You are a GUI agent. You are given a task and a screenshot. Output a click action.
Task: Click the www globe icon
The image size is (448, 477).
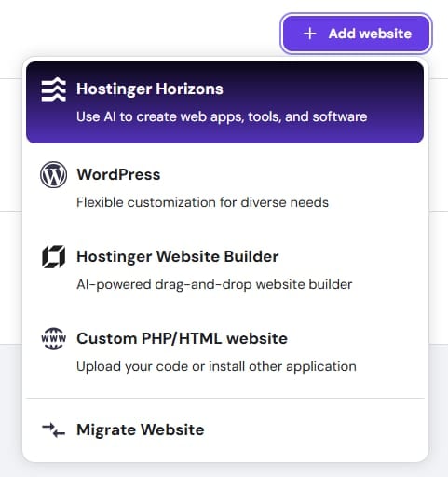(x=53, y=338)
